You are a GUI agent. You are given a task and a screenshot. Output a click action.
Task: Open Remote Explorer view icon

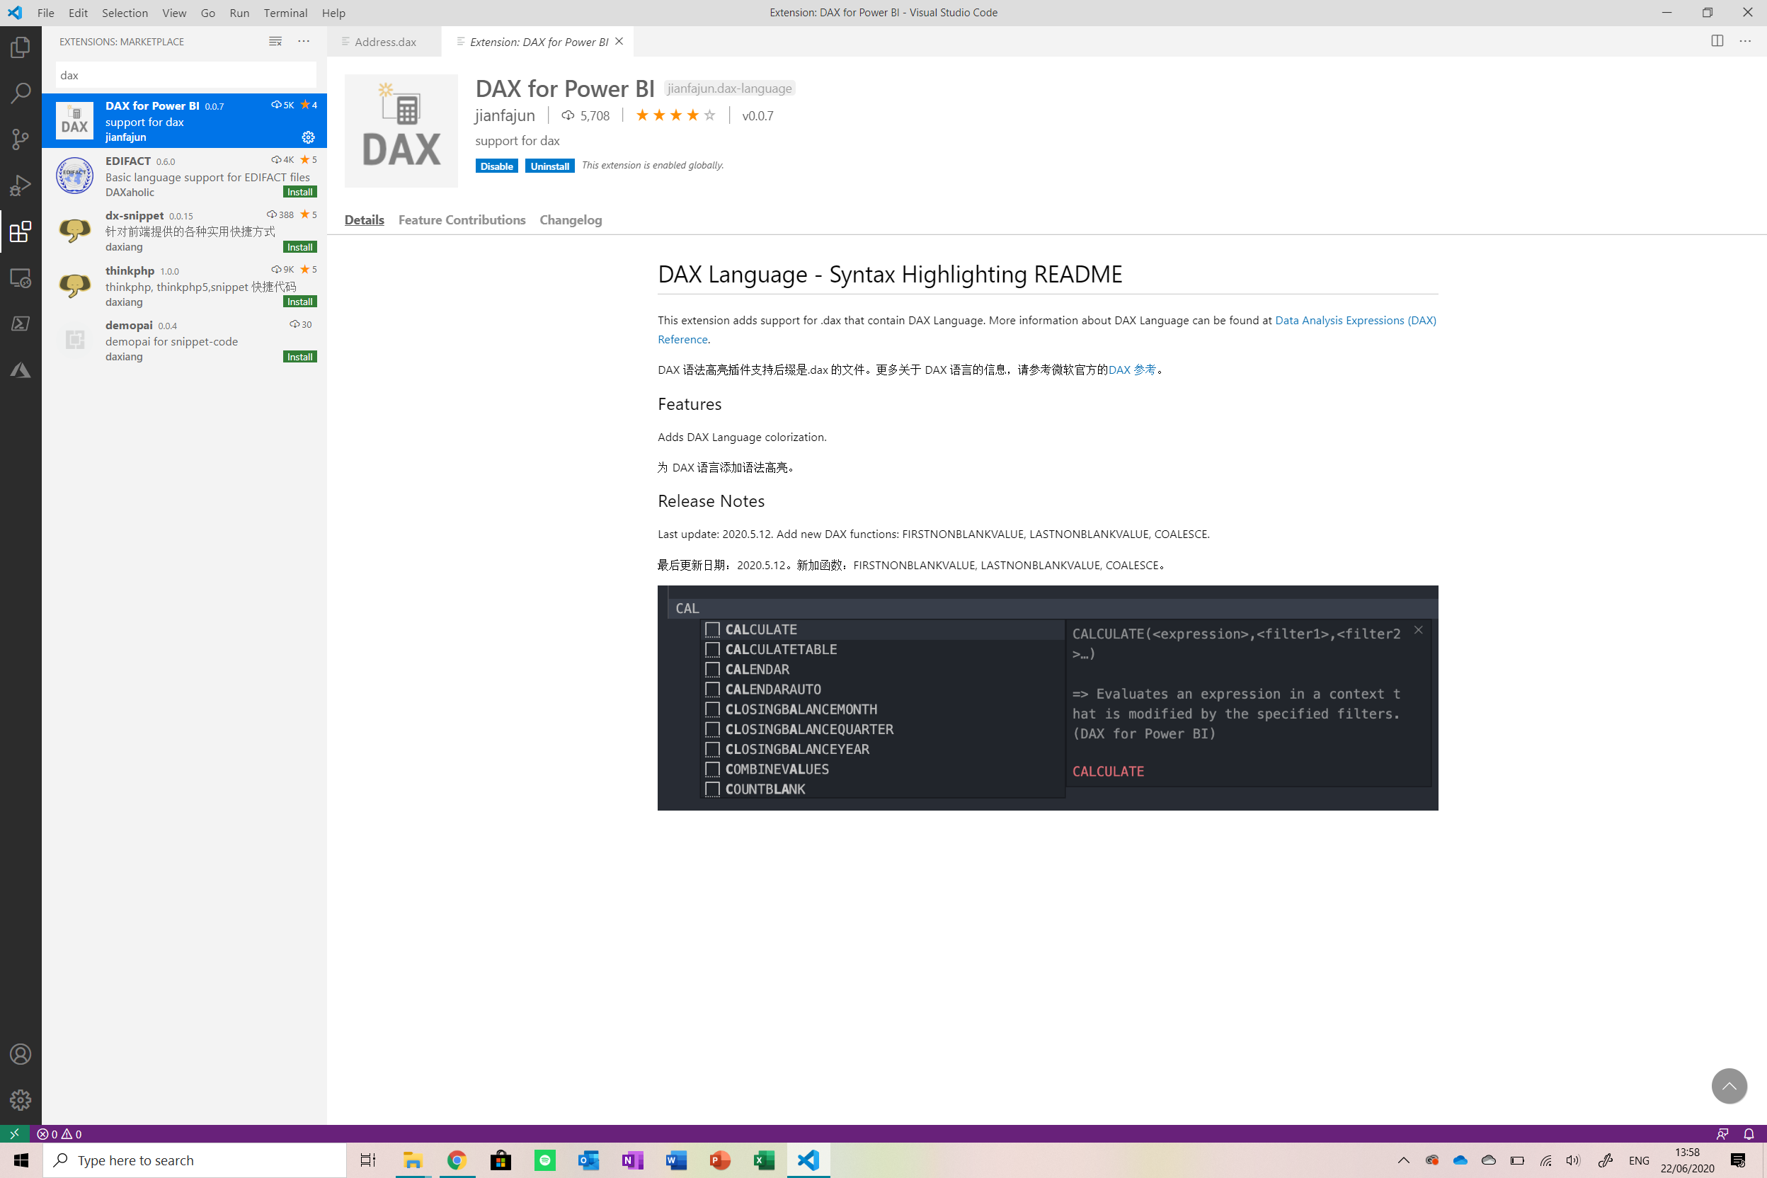tap(21, 278)
